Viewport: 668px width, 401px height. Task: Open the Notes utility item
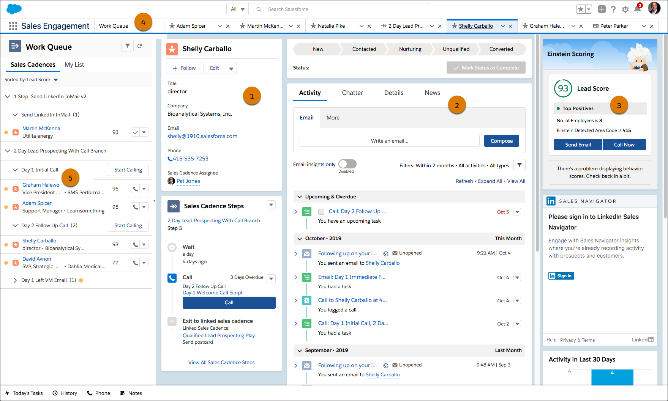(x=131, y=393)
